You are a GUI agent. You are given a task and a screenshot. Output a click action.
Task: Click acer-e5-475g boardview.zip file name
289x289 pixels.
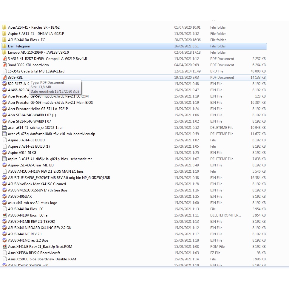[x=51, y=134]
